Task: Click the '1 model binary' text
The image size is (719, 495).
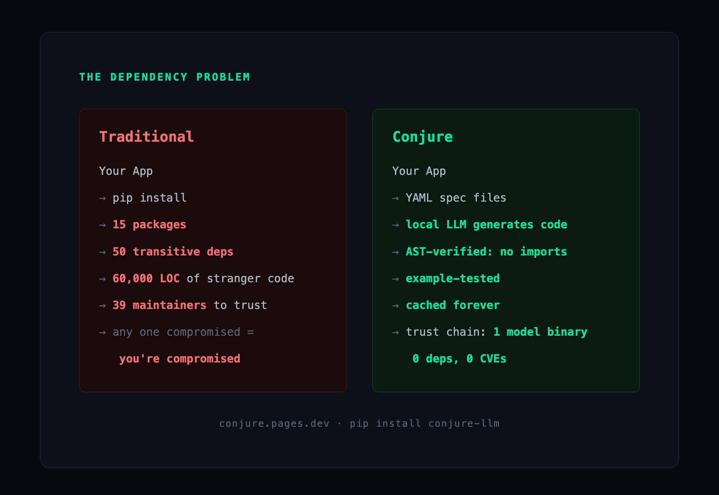Action: point(540,332)
